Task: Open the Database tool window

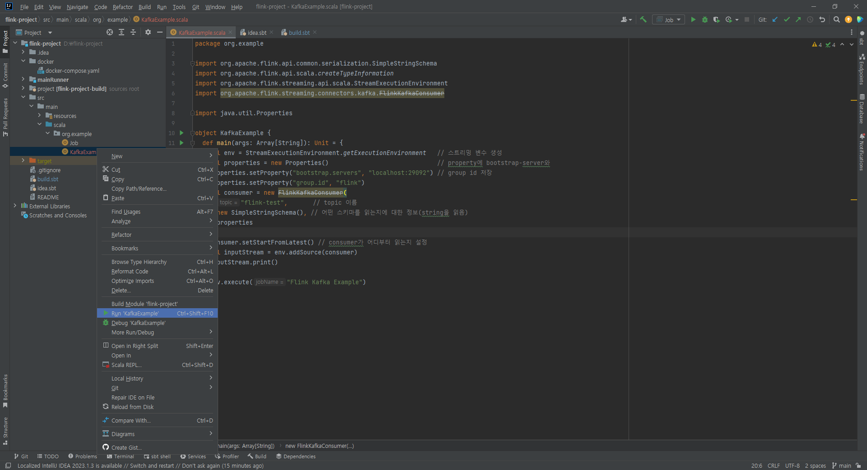Action: 862,109
